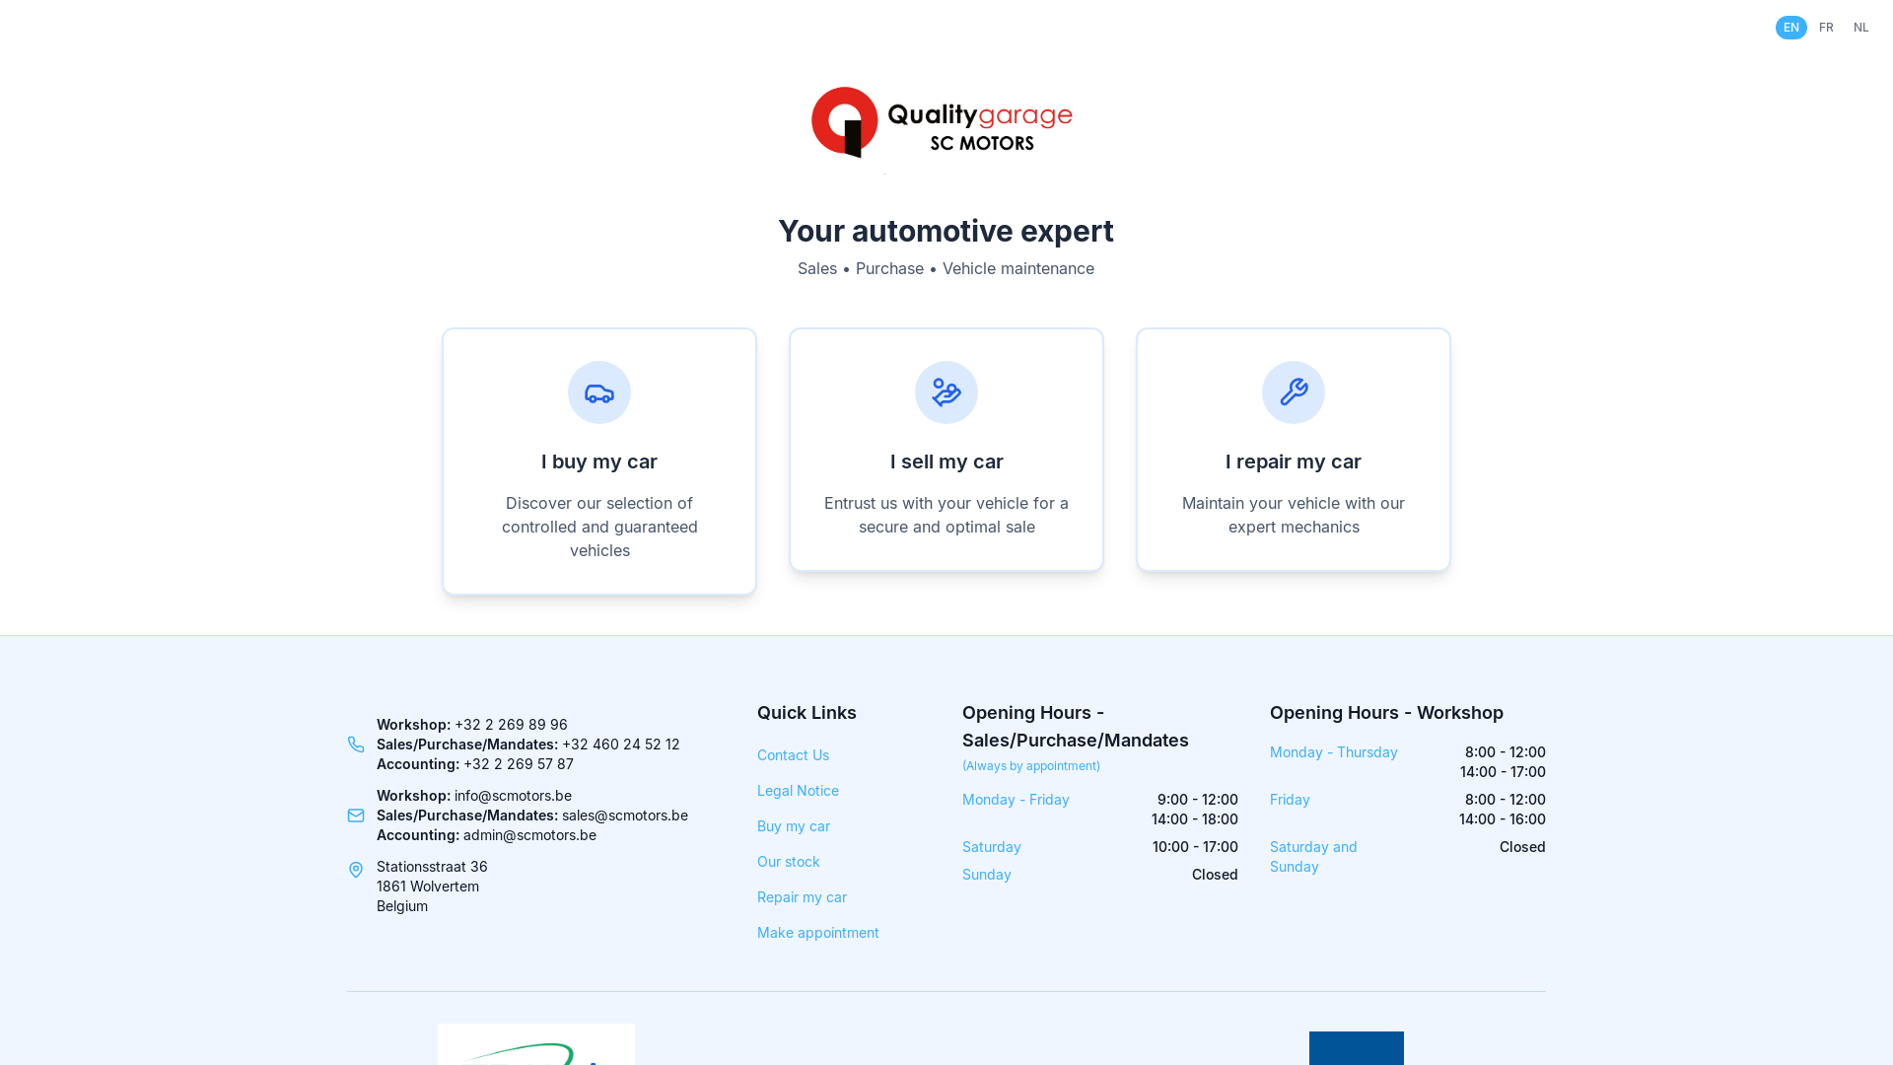Click the hand-coins sell car icon

(x=946, y=392)
